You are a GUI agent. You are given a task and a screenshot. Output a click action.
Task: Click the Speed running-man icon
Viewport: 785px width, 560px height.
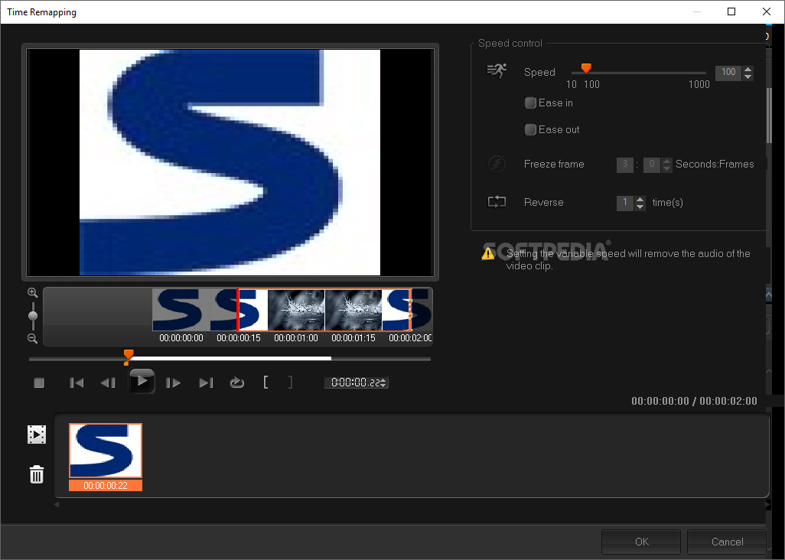[497, 71]
